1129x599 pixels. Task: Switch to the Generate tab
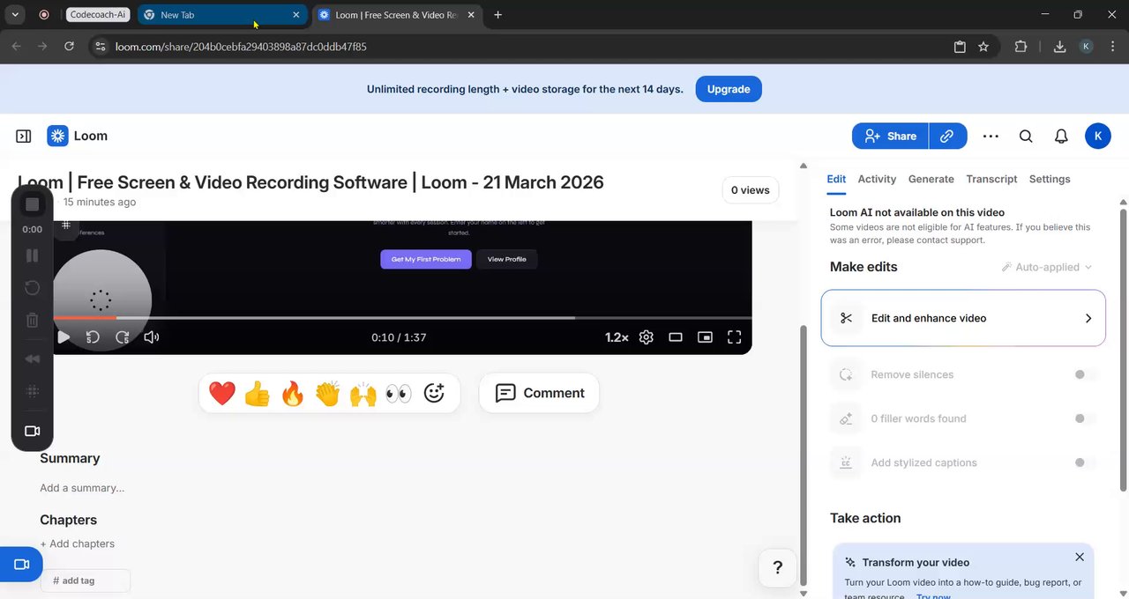(931, 179)
